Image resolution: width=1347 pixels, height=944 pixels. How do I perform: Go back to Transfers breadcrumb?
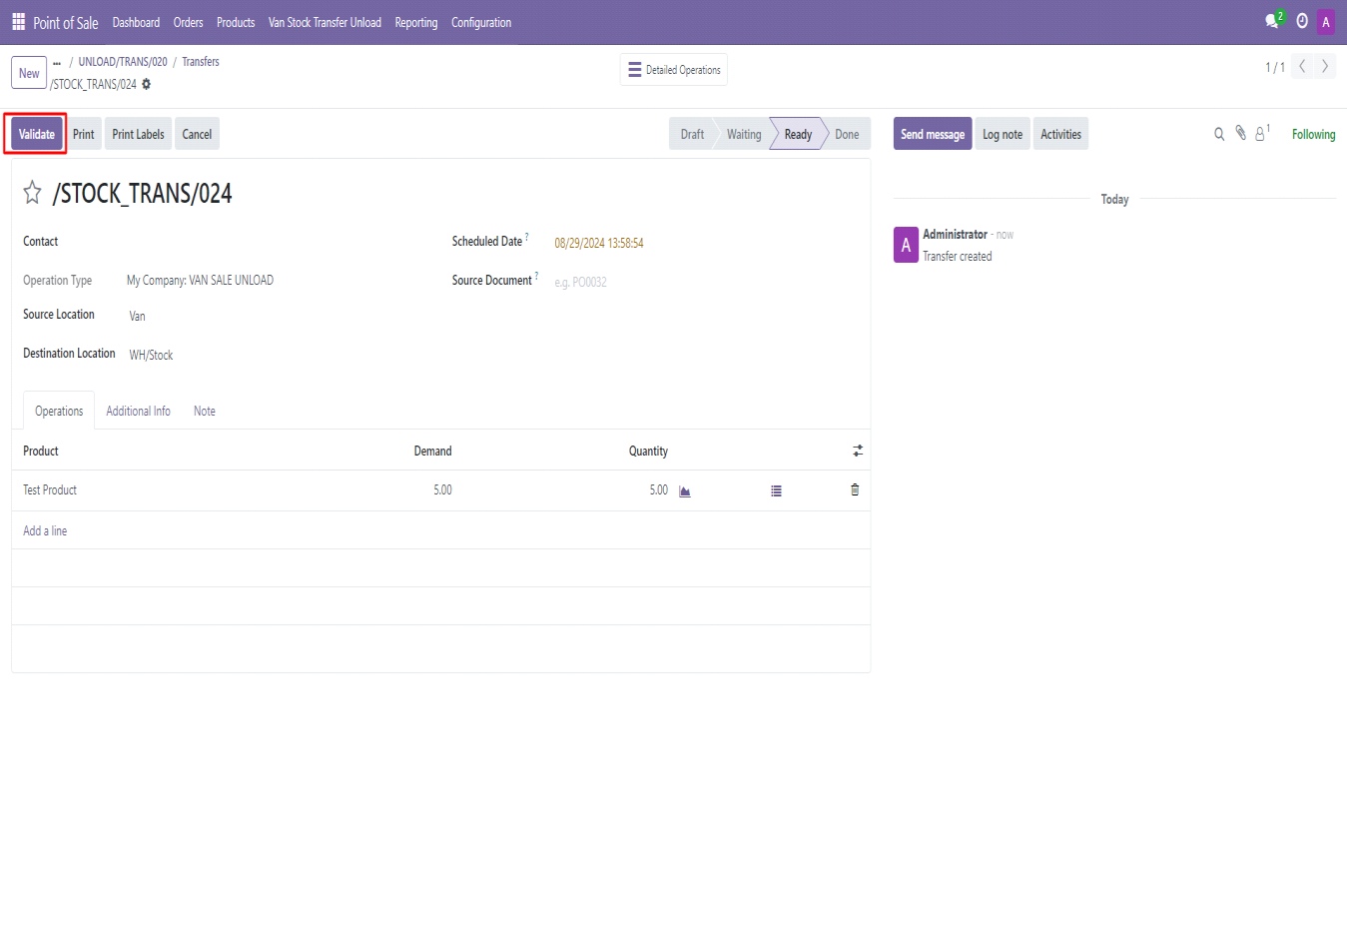pyautogui.click(x=201, y=62)
